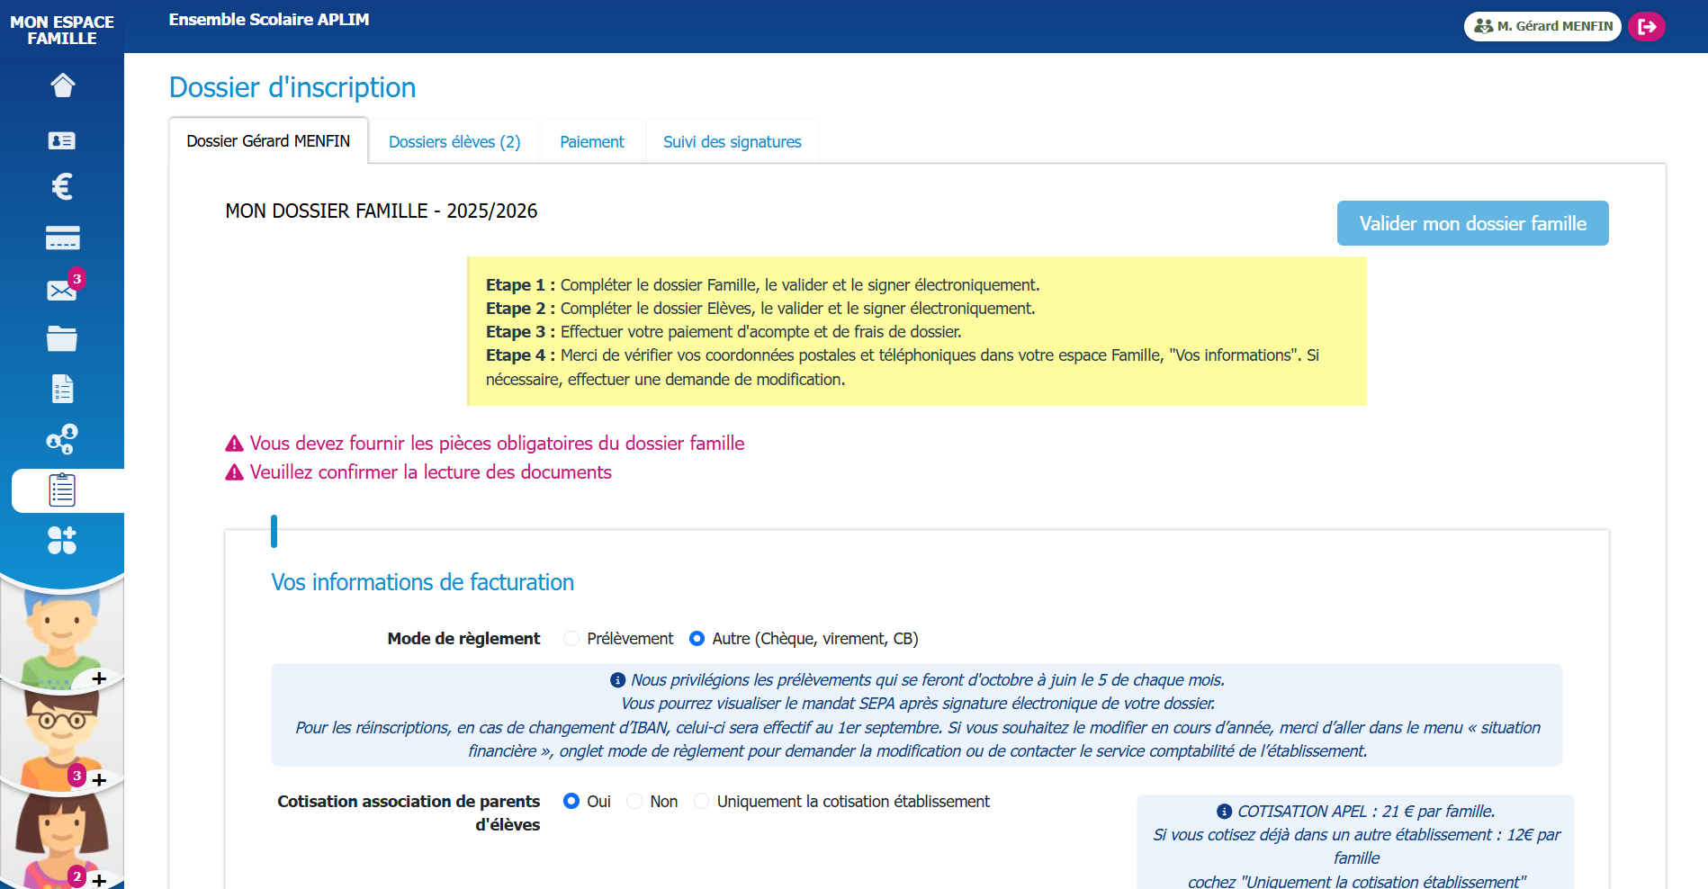Click the warning icon beside 'Vous devez fournir'

(x=234, y=444)
